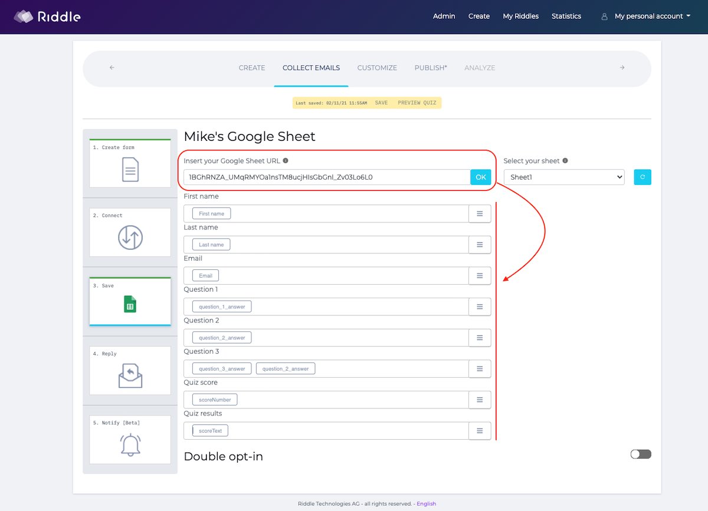Select the Connect step
This screenshot has width=708, height=511.
[130, 232]
